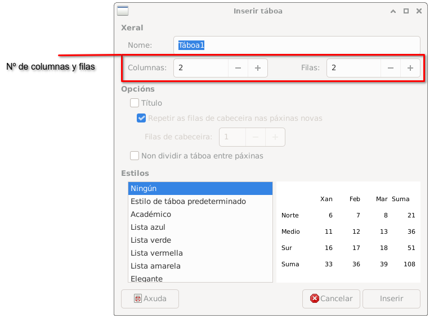Screen dimensions: 434x318
Task: Open help with the Axuda button
Action: 150,299
